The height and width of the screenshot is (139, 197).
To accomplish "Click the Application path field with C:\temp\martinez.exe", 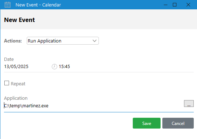I will coord(93,106).
